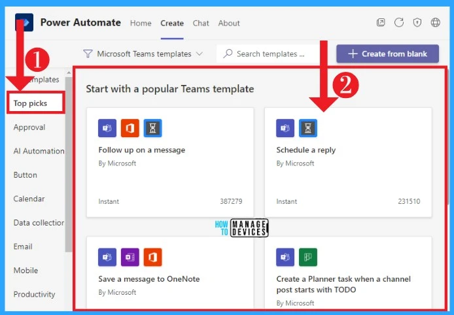Click the Power Automate app logo

coord(24,22)
